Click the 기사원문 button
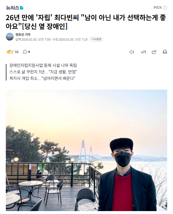 tap(96, 39)
